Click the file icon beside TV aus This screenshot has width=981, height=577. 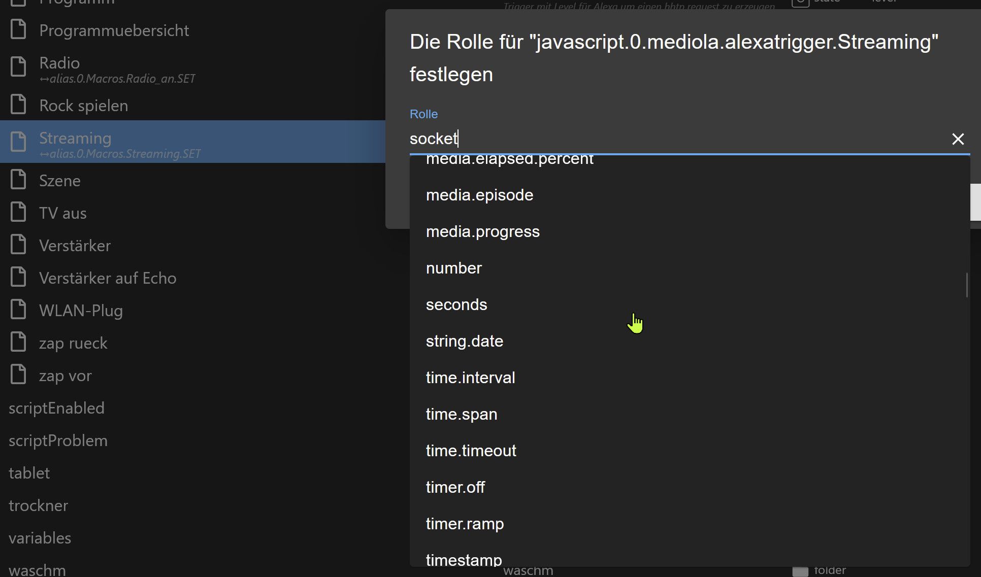click(x=18, y=213)
